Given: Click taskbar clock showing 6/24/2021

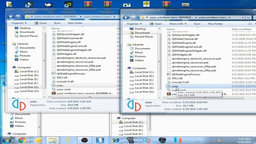Looking at the screenshot, I should [x=244, y=140].
